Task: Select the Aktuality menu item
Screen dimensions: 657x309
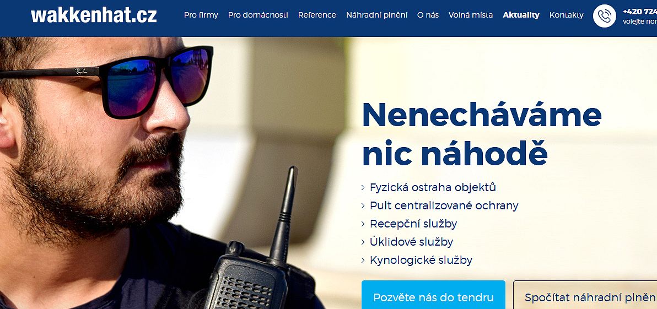Action: coord(521,15)
